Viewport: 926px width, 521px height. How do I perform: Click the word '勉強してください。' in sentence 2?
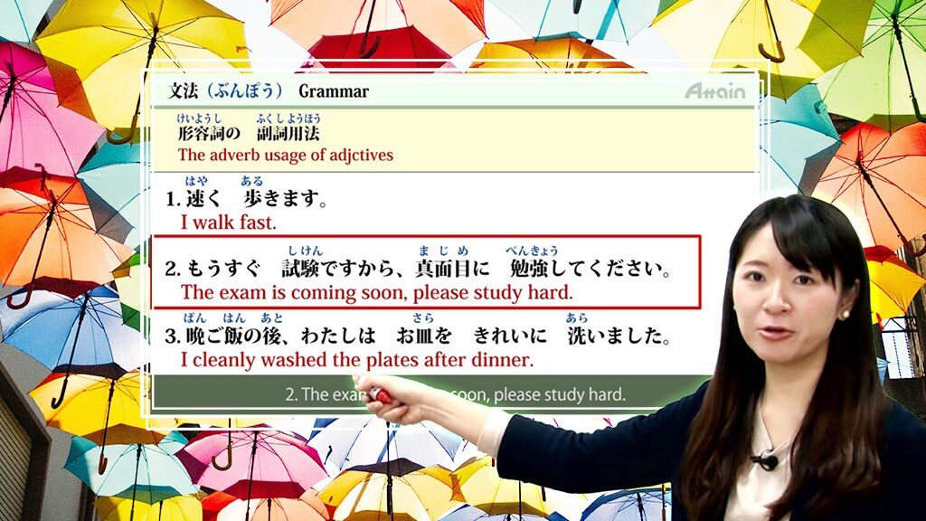tap(591, 270)
